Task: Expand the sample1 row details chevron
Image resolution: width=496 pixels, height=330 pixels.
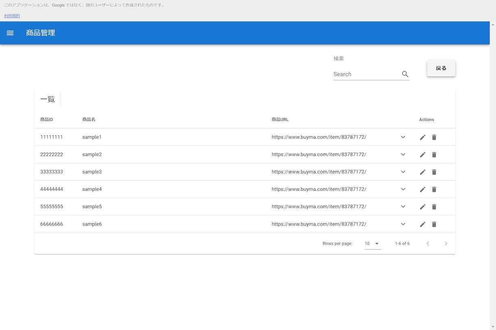Action: [403, 137]
